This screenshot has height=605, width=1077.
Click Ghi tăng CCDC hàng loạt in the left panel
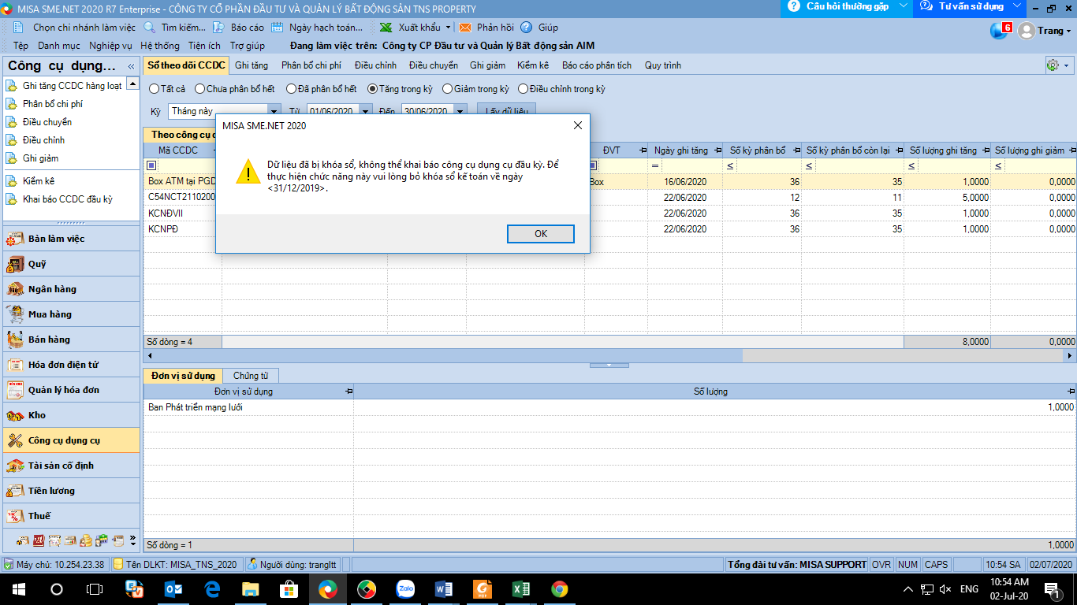click(72, 86)
